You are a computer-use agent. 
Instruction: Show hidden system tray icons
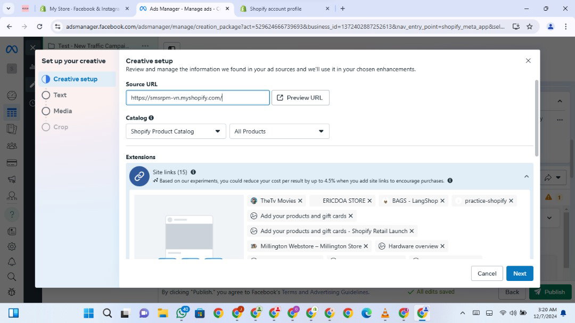tap(463, 313)
